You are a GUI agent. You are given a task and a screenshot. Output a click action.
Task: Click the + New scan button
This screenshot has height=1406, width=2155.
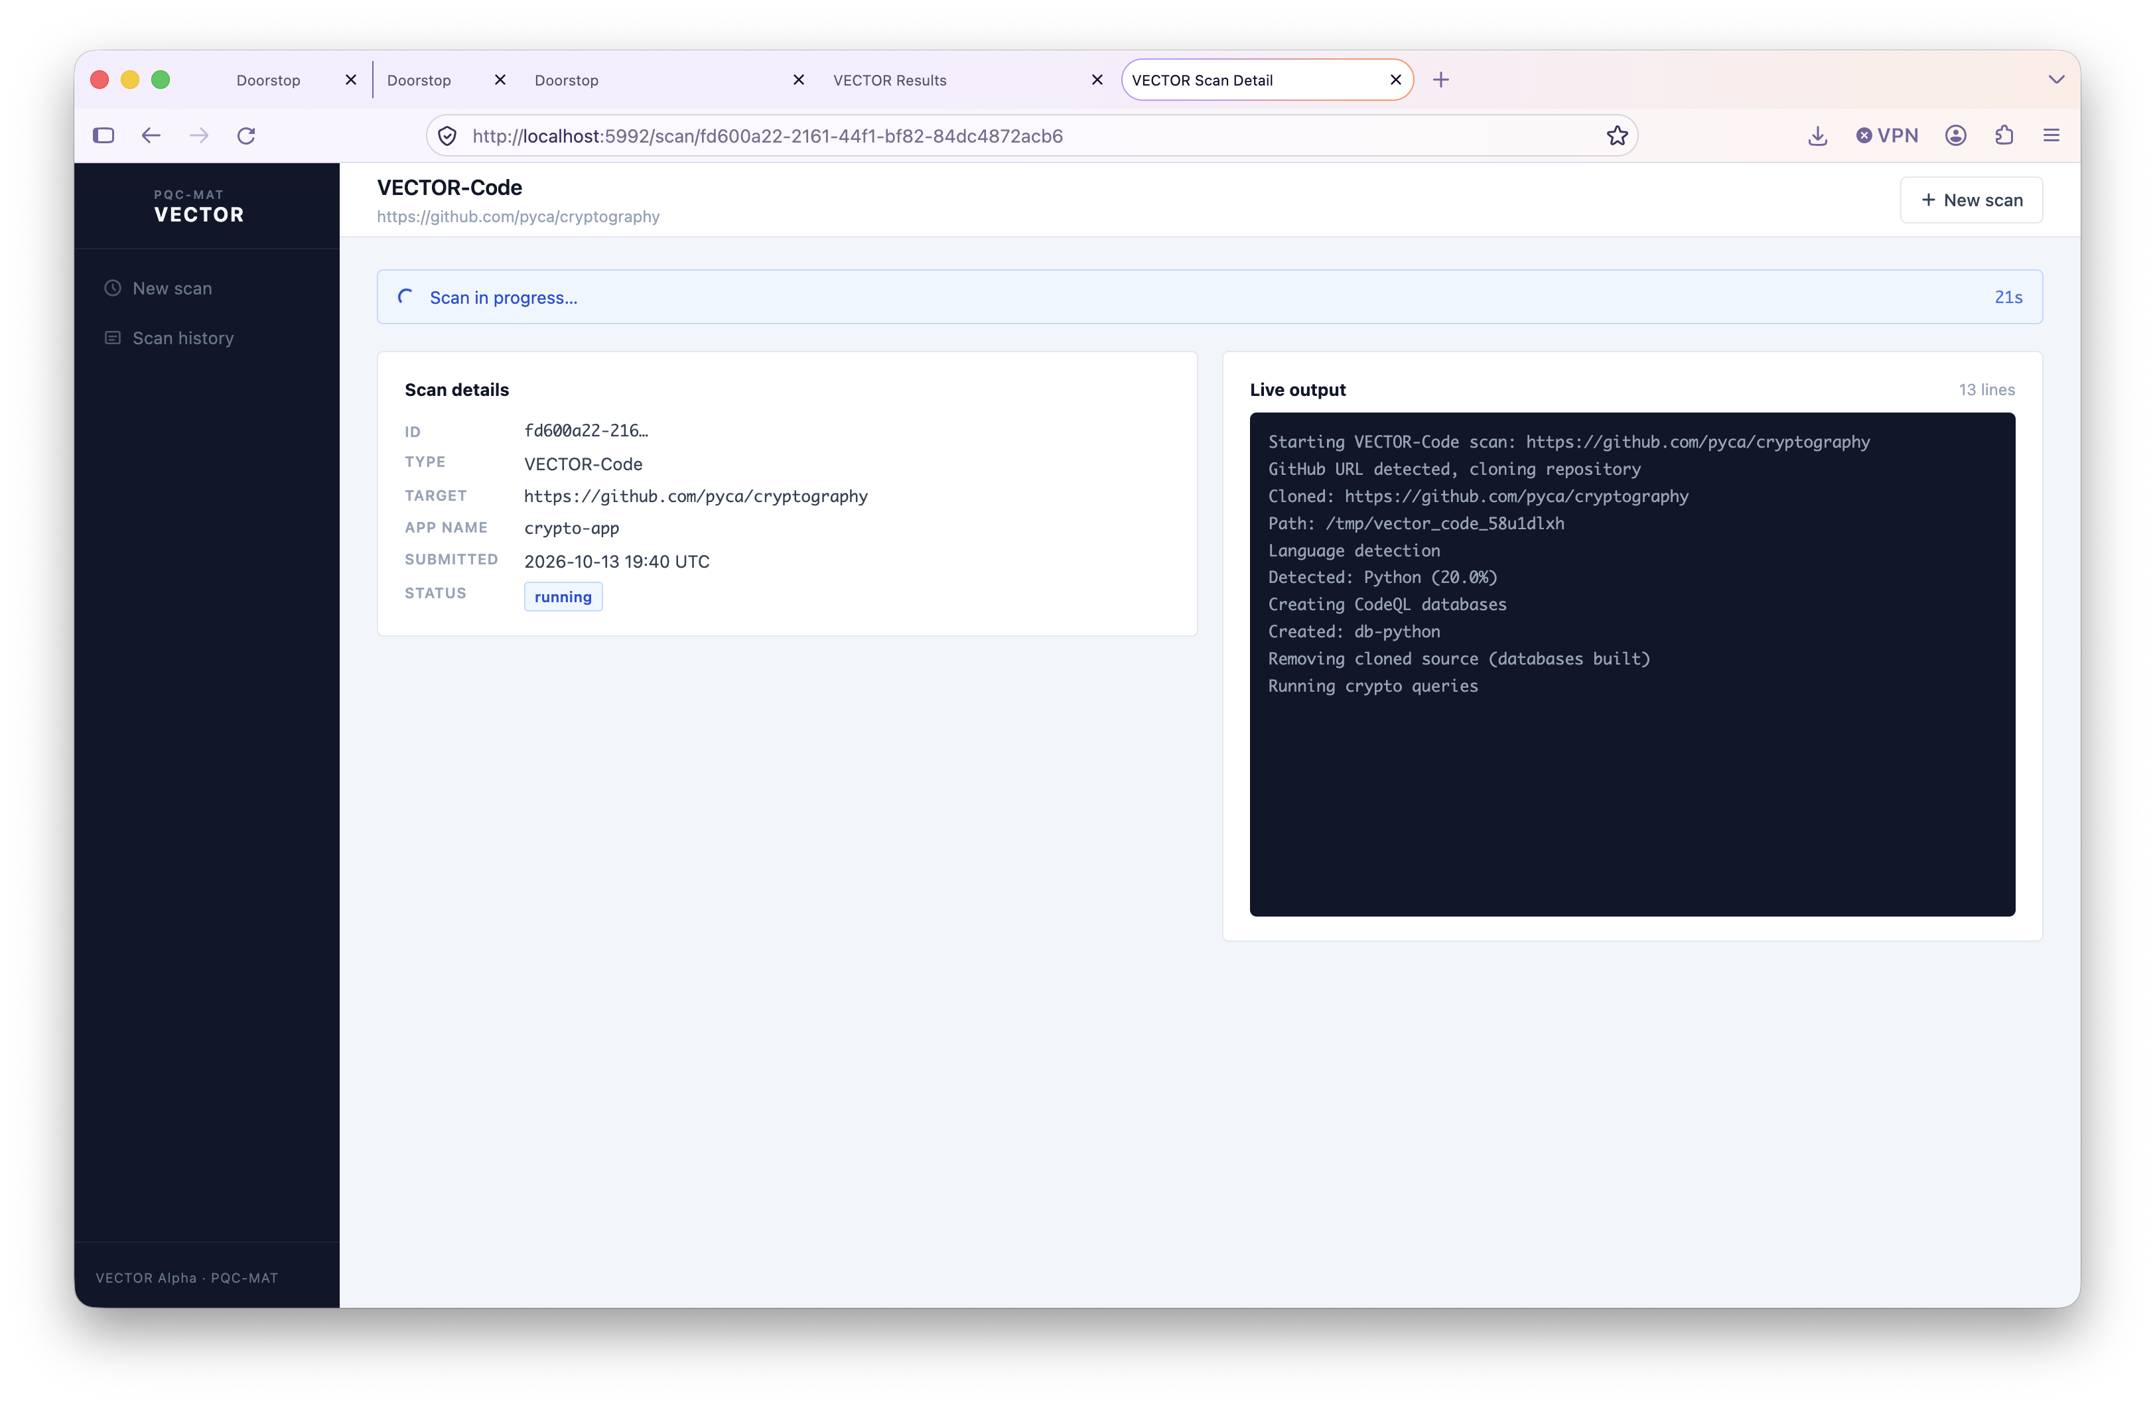(1971, 200)
